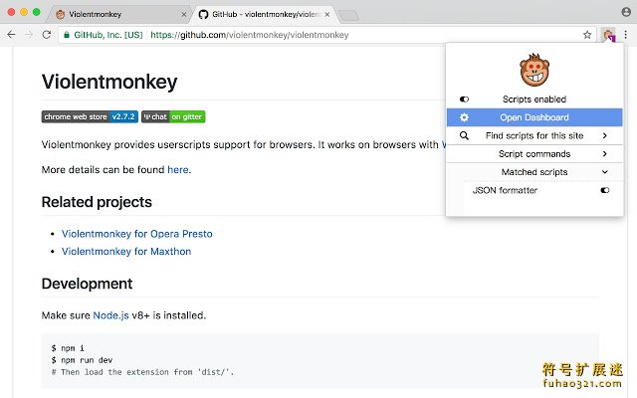Toggle the Scripts enabled switch
Screen dimensions: 637x398
[x=464, y=99]
